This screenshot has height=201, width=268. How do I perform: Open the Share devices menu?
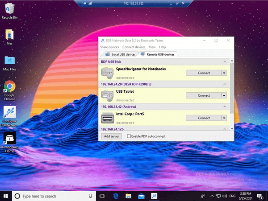[109, 47]
